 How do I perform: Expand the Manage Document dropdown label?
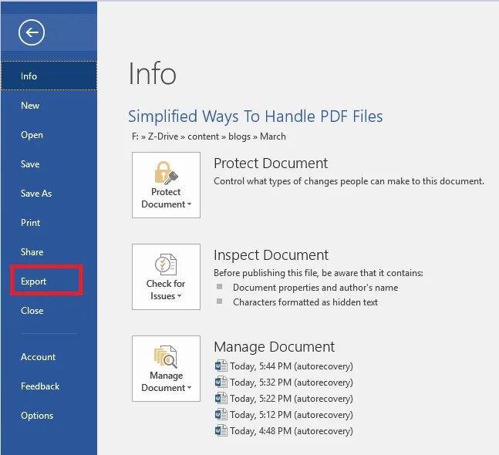(x=166, y=382)
